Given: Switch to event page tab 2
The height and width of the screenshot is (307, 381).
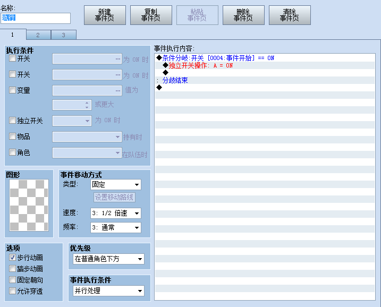Looking at the screenshot, I should coord(38,35).
